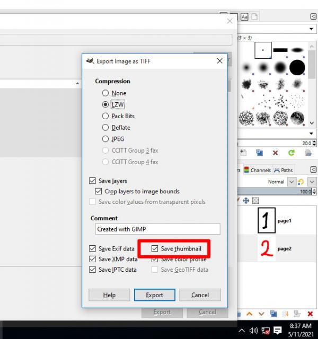Image resolution: width=318 pixels, height=339 pixels.
Task: Click the brush spacing 20.0 stepper arrows
Action: click(x=314, y=143)
